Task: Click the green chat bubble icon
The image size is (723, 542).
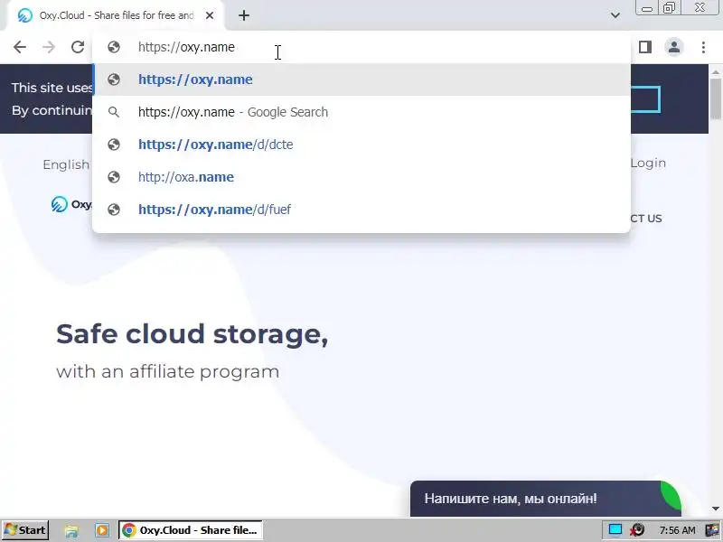Action: (x=671, y=495)
